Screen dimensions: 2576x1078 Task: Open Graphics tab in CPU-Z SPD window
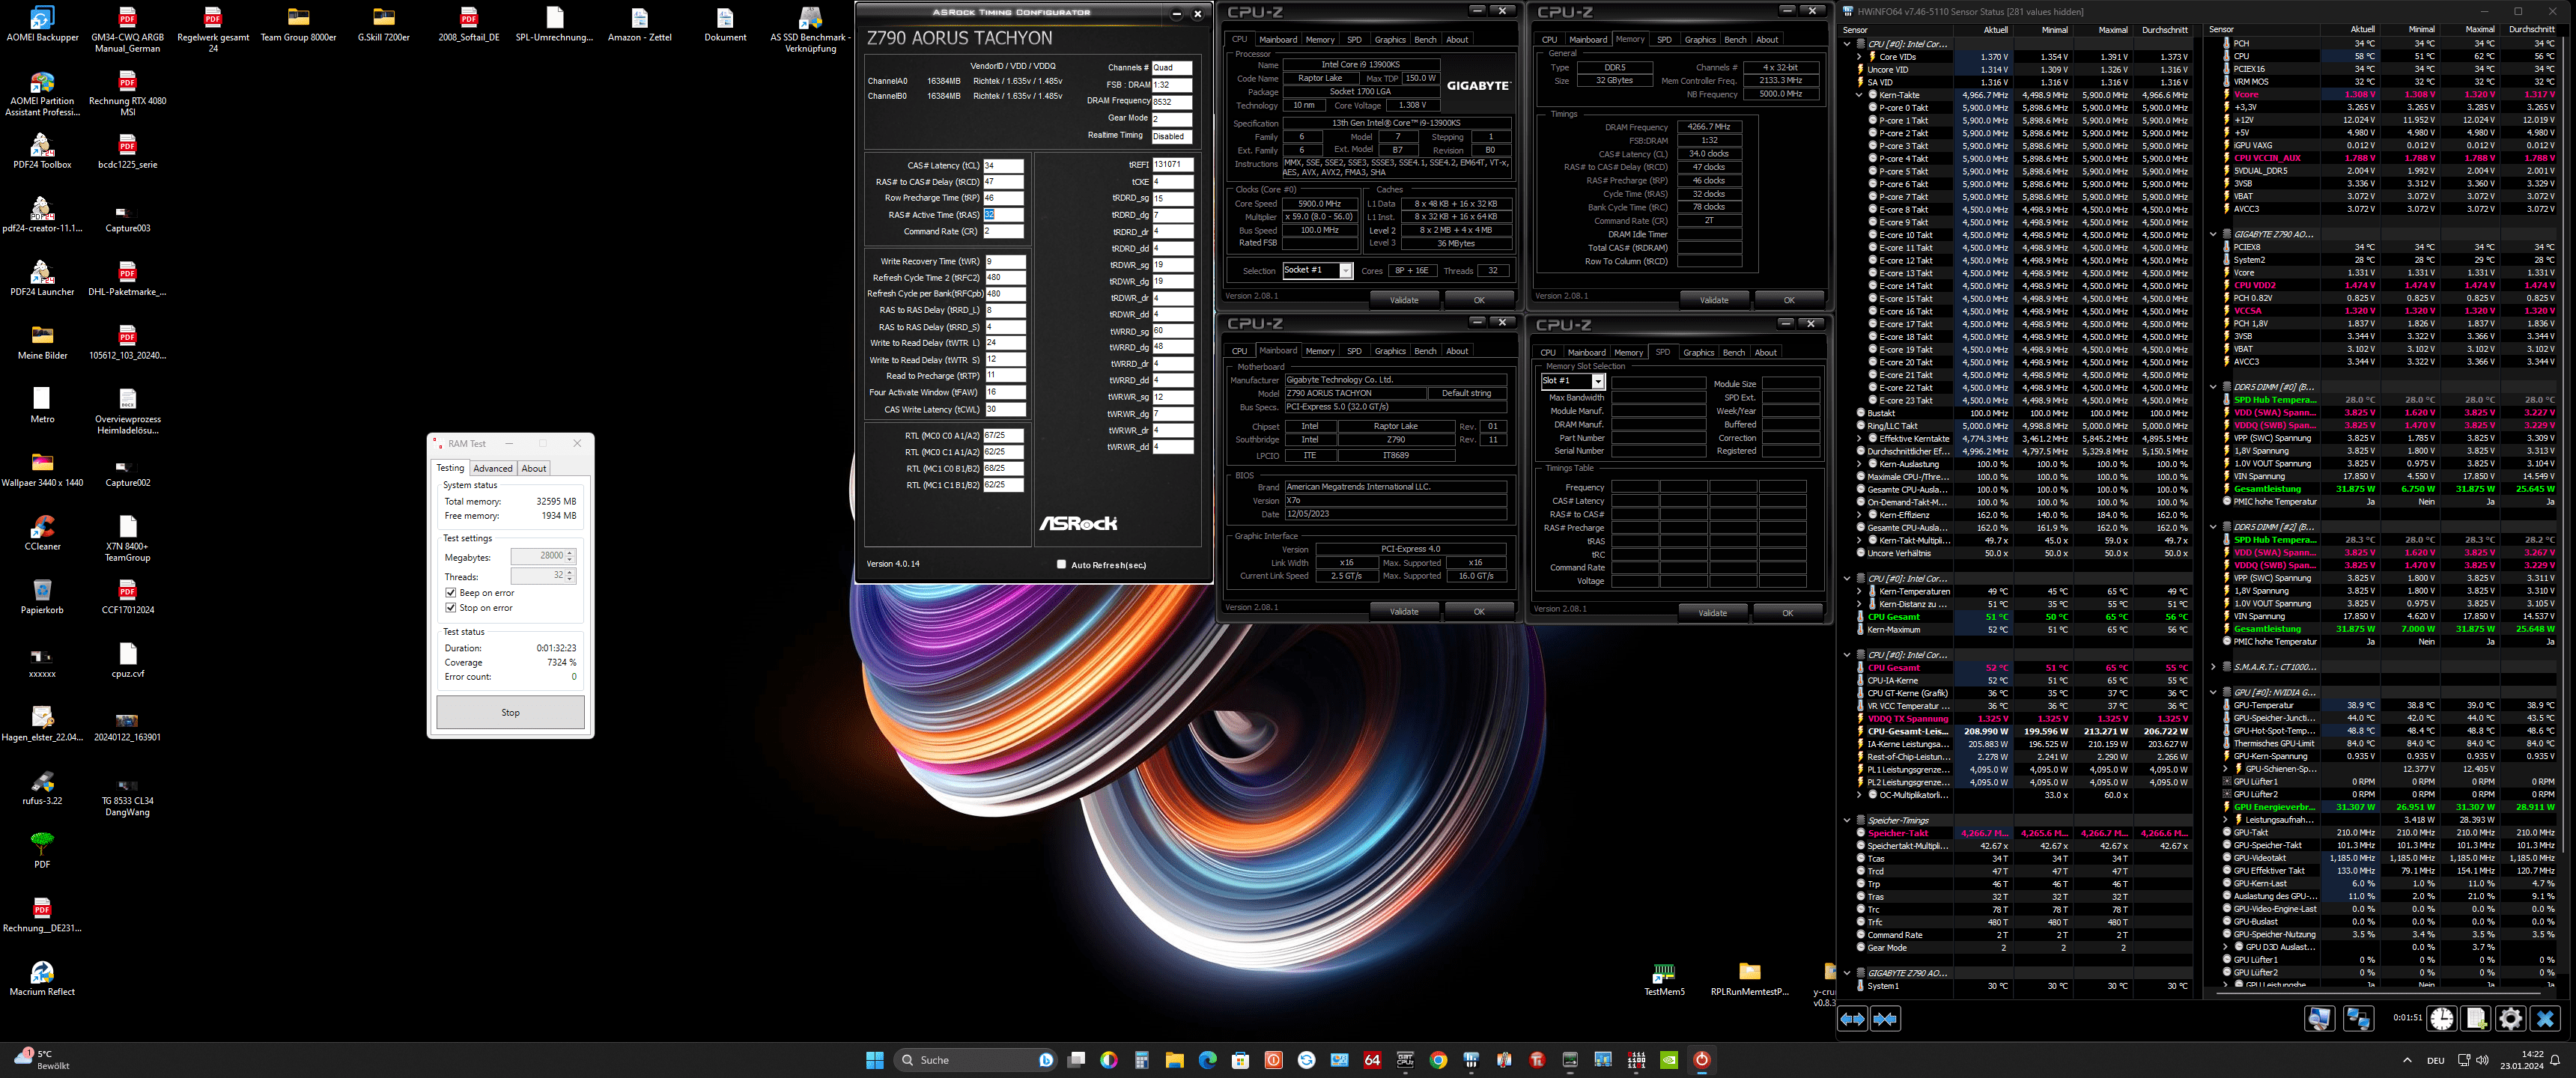click(1698, 352)
